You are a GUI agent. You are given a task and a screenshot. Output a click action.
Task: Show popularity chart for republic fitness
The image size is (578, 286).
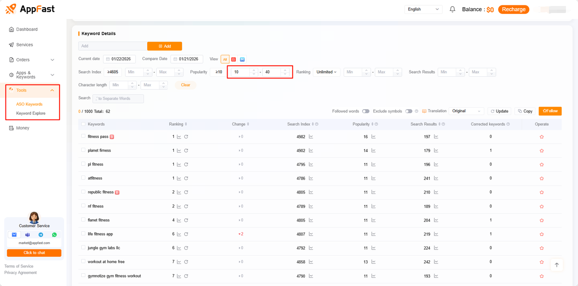(373, 192)
